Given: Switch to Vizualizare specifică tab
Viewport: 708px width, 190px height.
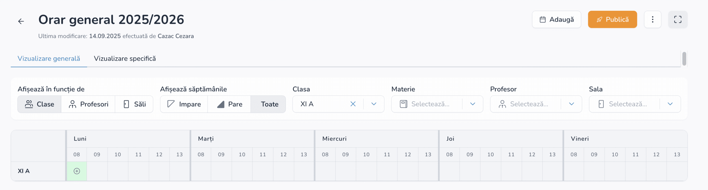Looking at the screenshot, I should [x=125, y=59].
